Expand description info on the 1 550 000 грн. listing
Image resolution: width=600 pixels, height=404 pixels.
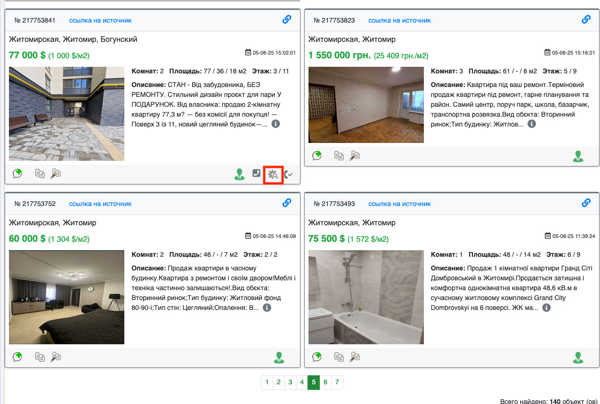click(x=532, y=124)
